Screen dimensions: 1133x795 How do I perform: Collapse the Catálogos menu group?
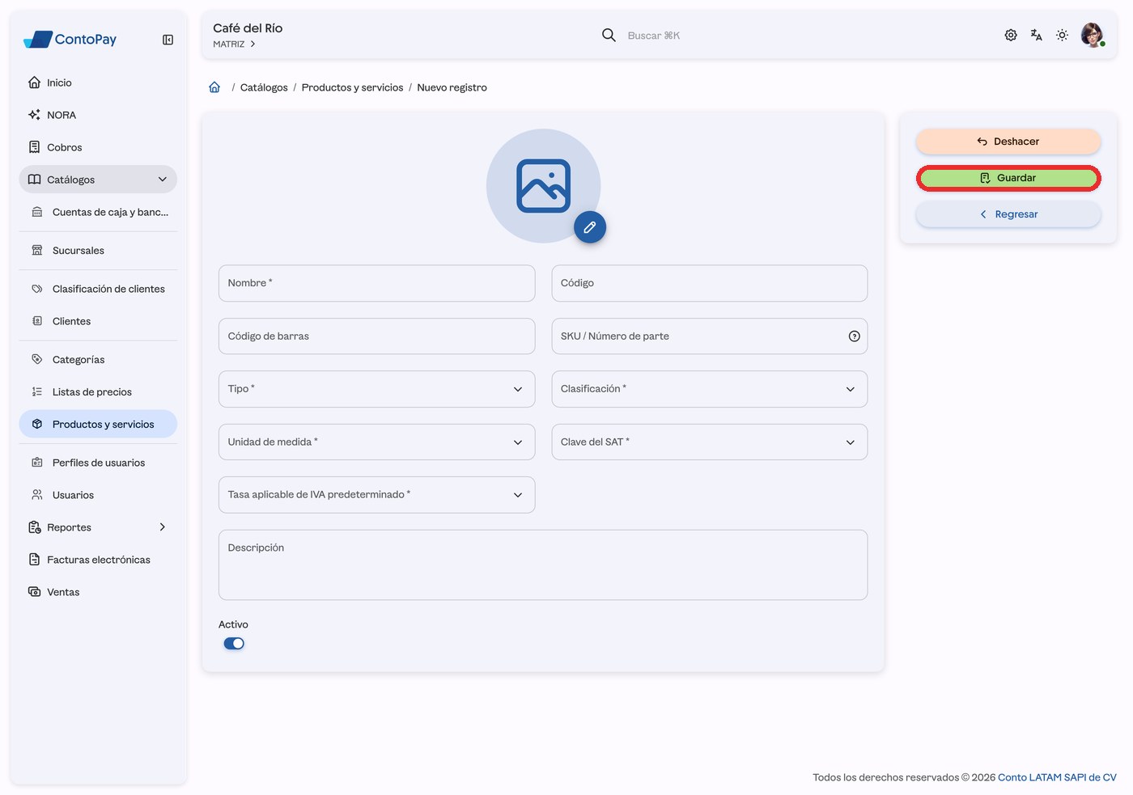click(98, 180)
